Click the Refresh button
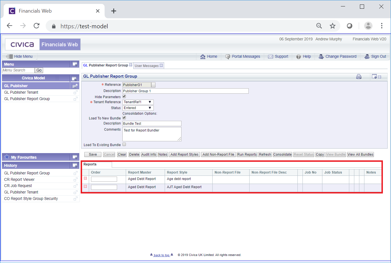 (x=265, y=154)
